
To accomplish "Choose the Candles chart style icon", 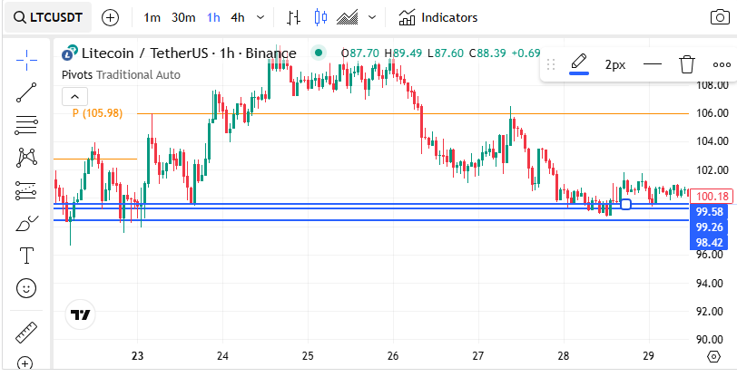I will pos(320,18).
